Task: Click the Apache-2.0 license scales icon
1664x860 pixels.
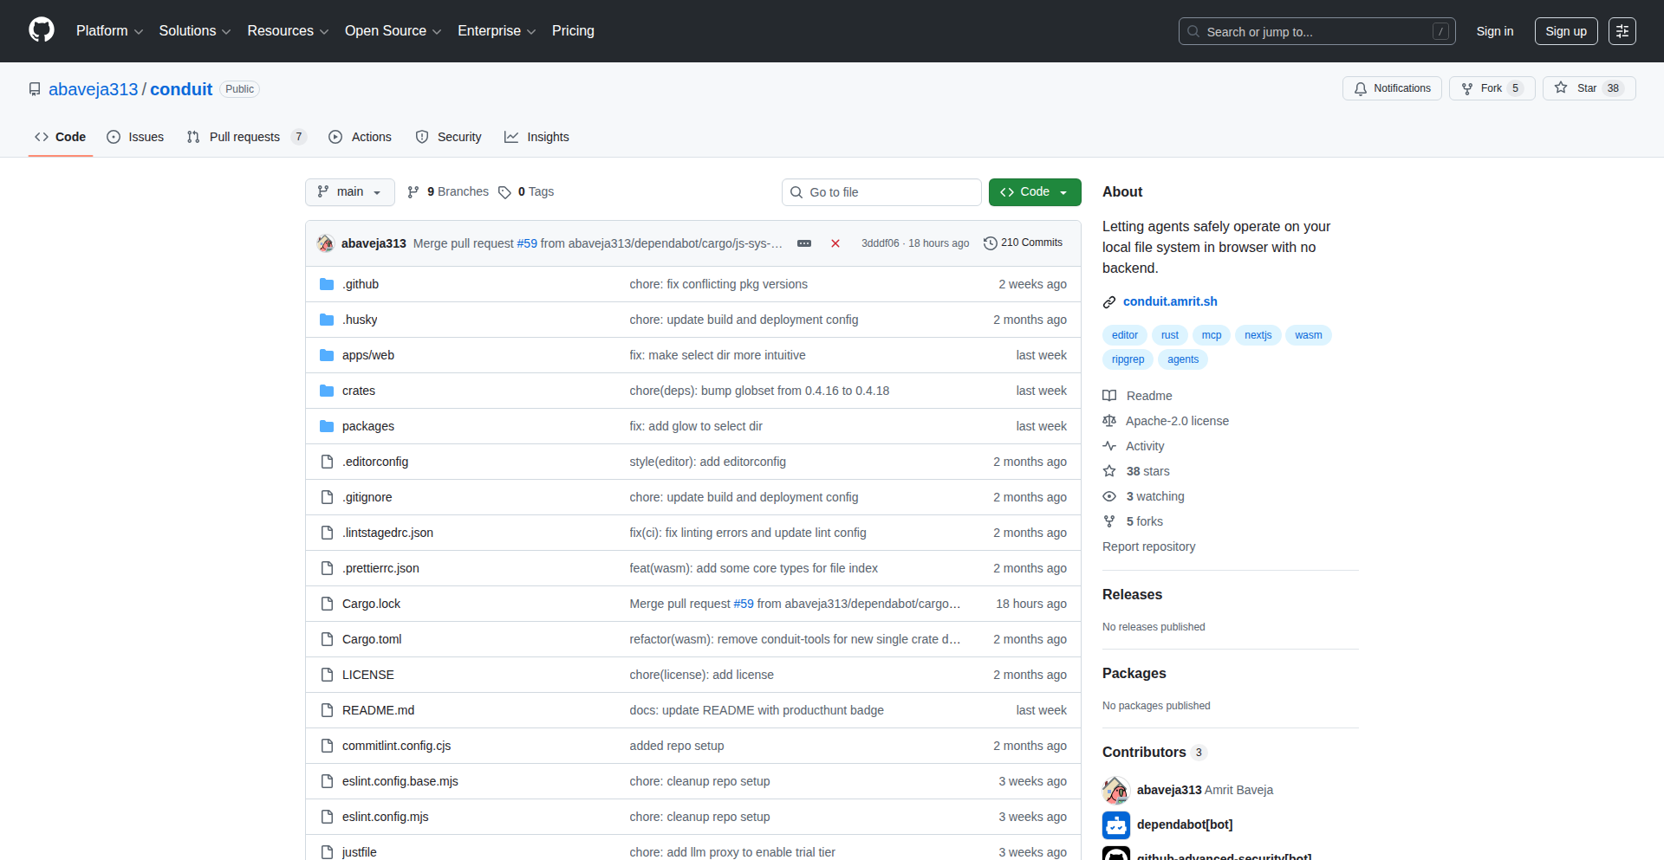Action: tap(1110, 421)
